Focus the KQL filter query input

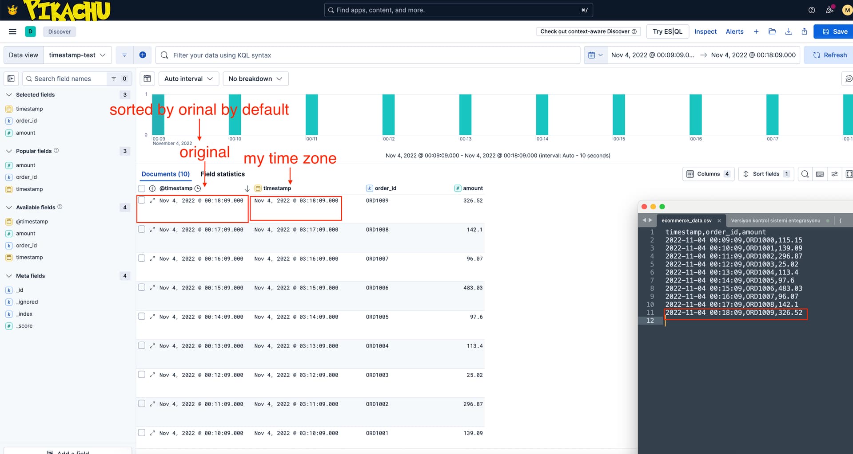click(368, 55)
